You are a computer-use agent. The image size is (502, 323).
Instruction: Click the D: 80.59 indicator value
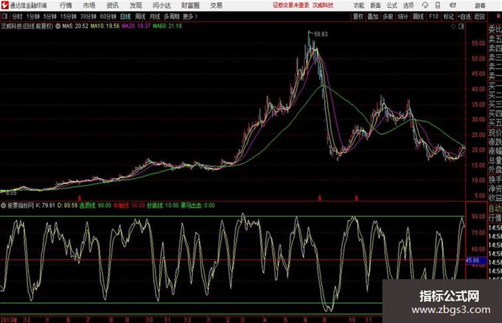coord(67,205)
